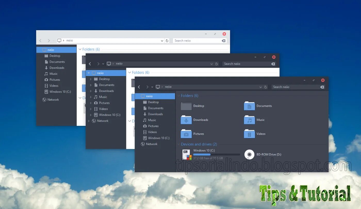Collapse Folders (6) group in front window
Screen dimensions: 361x209
[179, 96]
